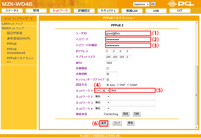Viewport: 201px width, 138px height.
Task: Choose Auto authentication radio button
Action: [108, 85]
